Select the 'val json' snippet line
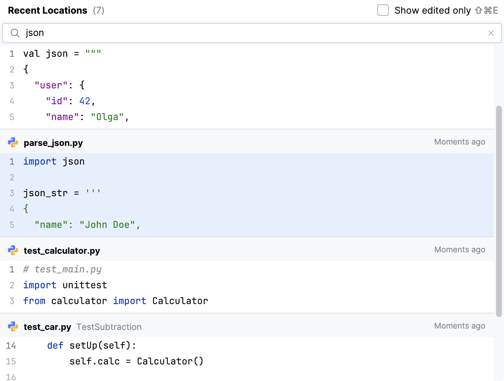 click(62, 54)
